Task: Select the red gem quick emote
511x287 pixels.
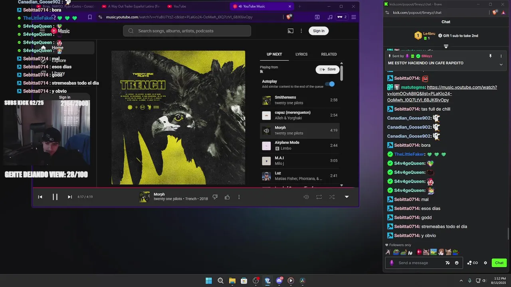Action: pyautogui.click(x=419, y=252)
